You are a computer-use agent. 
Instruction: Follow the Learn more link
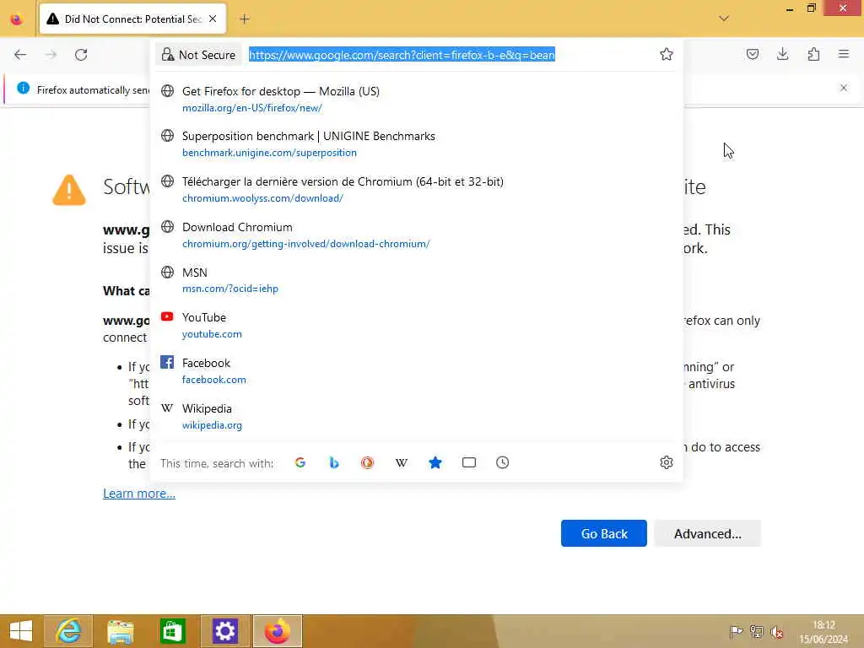click(139, 493)
